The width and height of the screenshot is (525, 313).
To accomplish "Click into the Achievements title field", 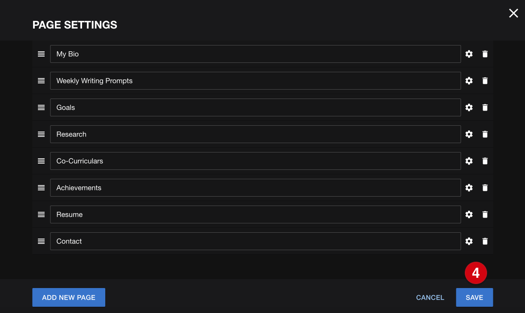I will pos(255,188).
